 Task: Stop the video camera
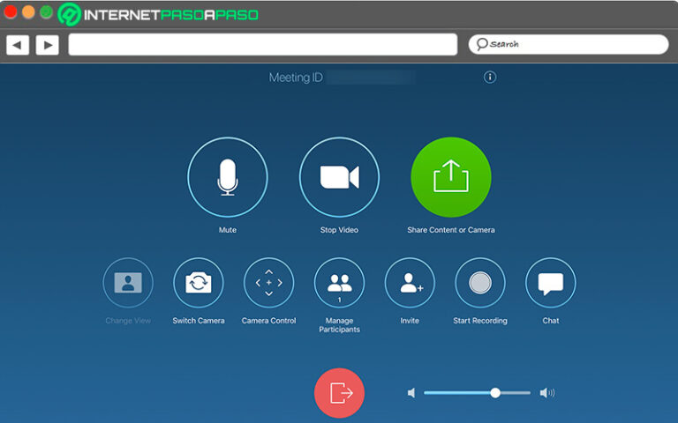coord(339,177)
